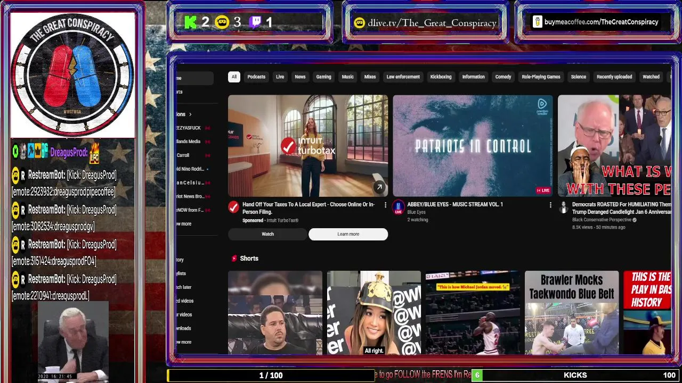Open Watch later in the sidebar
The height and width of the screenshot is (383, 682).
184,287
